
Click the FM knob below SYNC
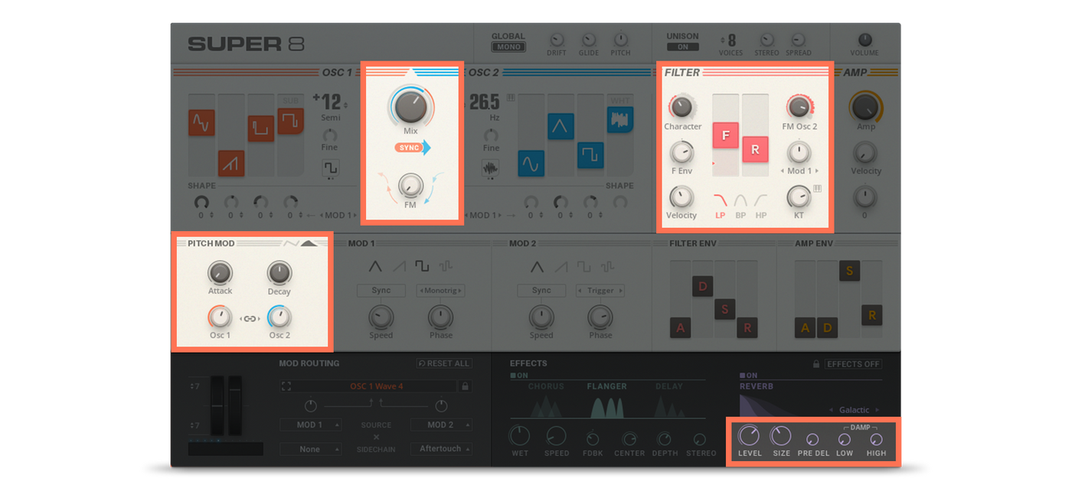(x=410, y=185)
